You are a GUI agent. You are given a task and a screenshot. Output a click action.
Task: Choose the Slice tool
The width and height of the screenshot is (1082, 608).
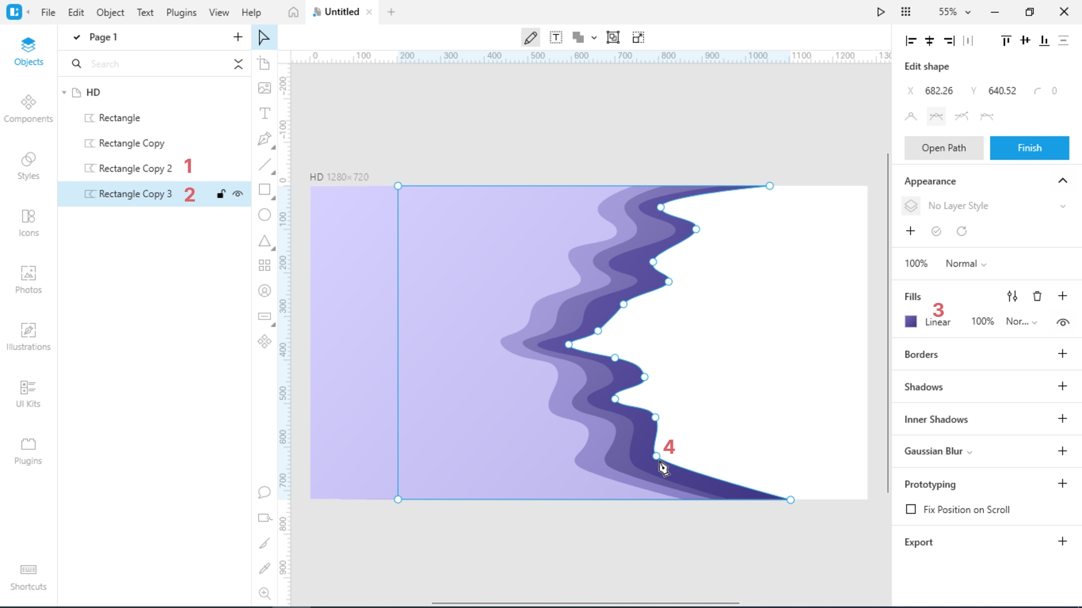point(264,543)
